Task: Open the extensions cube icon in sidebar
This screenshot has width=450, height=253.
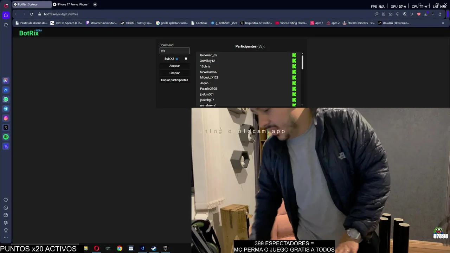Action: click(6, 215)
